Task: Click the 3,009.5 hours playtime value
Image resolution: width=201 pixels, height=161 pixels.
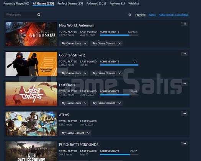Action: pyautogui.click(x=67, y=65)
